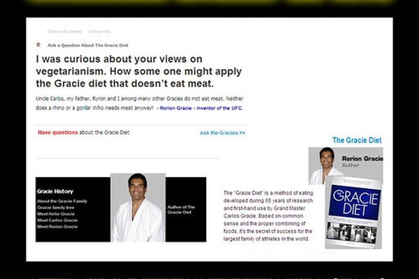Click the 'Author' label under Rorion Gracie
The width and height of the screenshot is (419, 279).
click(351, 165)
